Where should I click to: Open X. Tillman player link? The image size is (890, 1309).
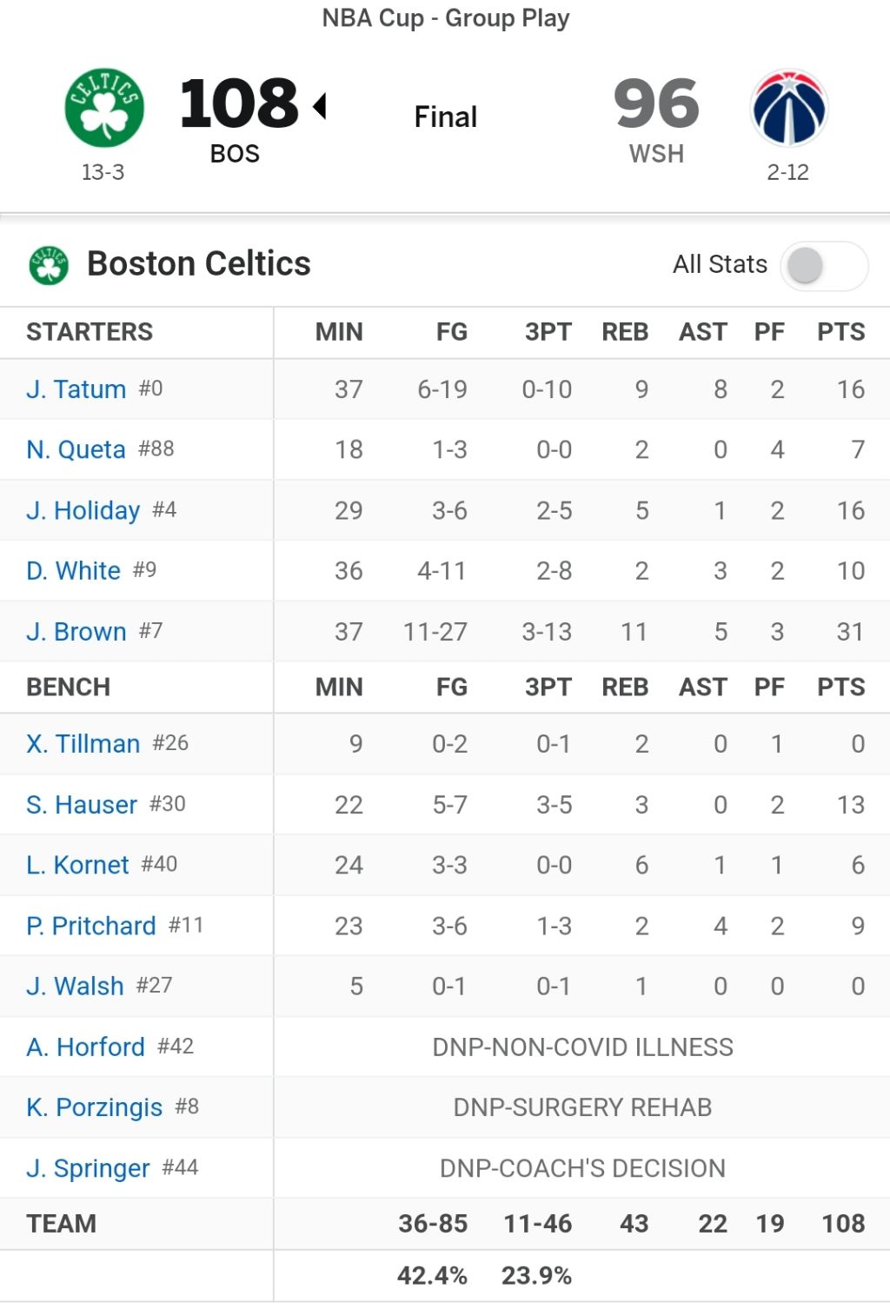83,743
